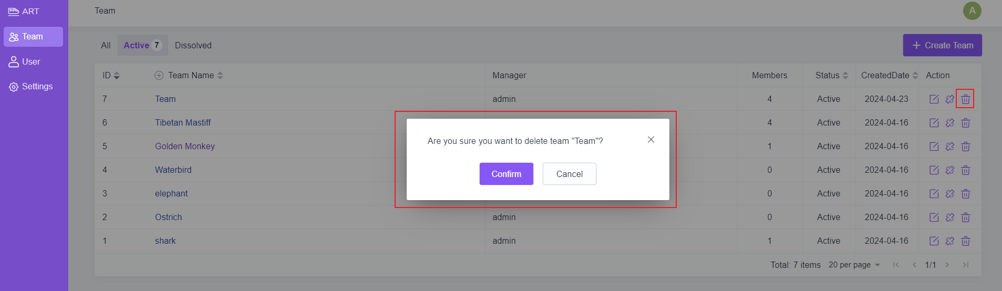Close the delete confirmation dialog with X
Screen dimensions: 1002x291
(x=651, y=140)
